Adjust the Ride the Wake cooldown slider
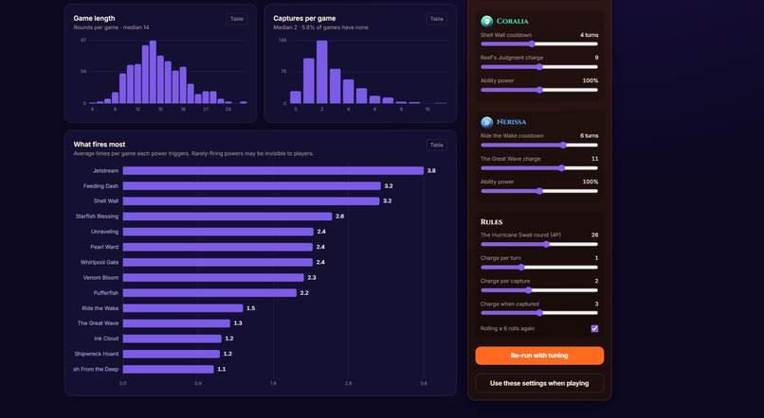Image resolution: width=764 pixels, height=418 pixels. [x=539, y=145]
